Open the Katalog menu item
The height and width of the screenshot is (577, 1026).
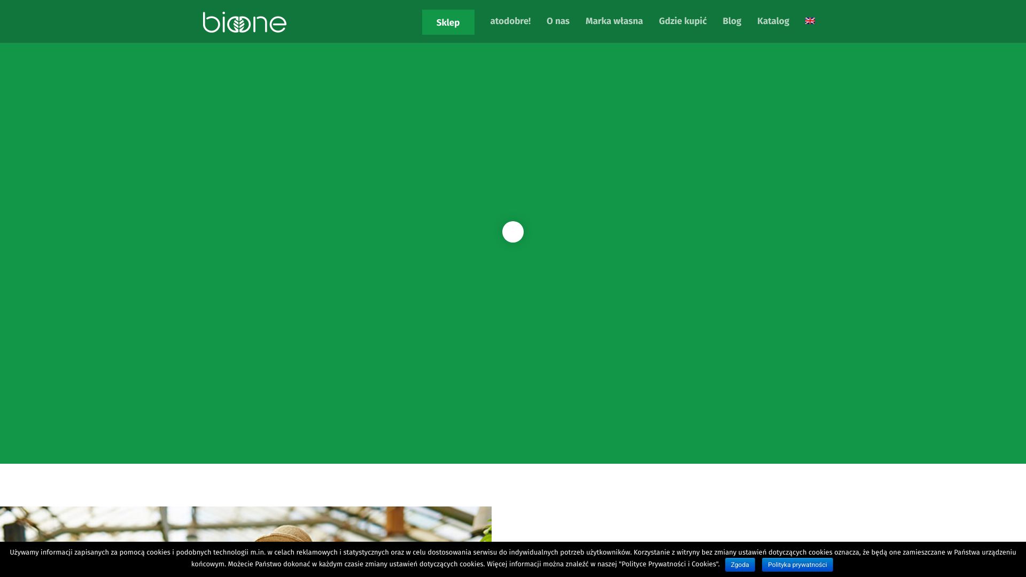pos(773,21)
